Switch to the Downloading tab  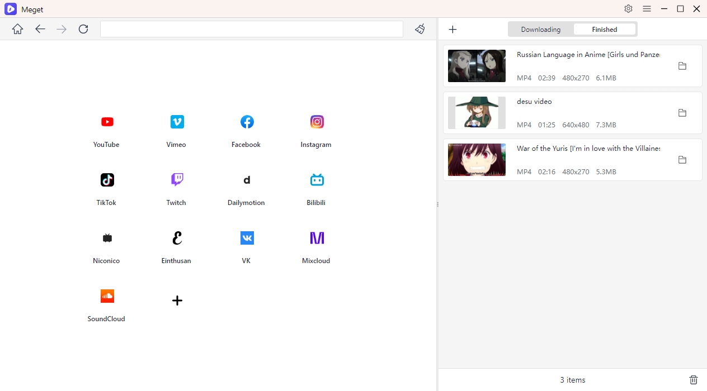coord(541,30)
